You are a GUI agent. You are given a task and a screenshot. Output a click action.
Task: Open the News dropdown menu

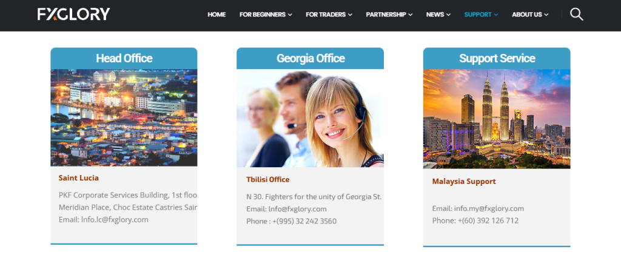pos(438,15)
